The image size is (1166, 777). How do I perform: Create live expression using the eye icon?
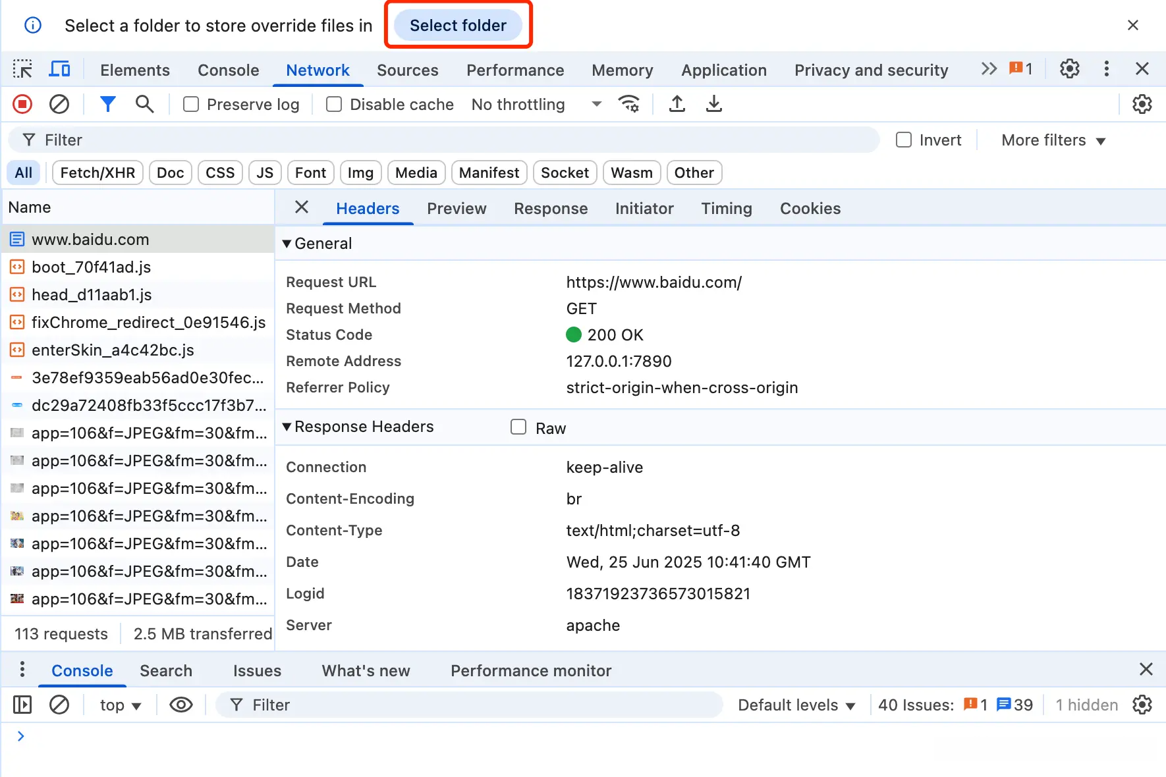(180, 705)
